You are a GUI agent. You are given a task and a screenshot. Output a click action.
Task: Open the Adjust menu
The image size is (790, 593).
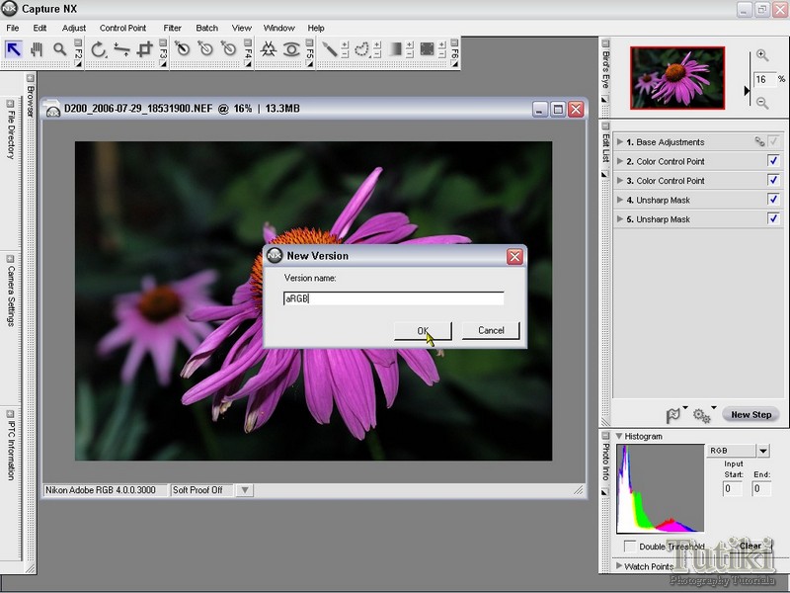pyautogui.click(x=74, y=28)
